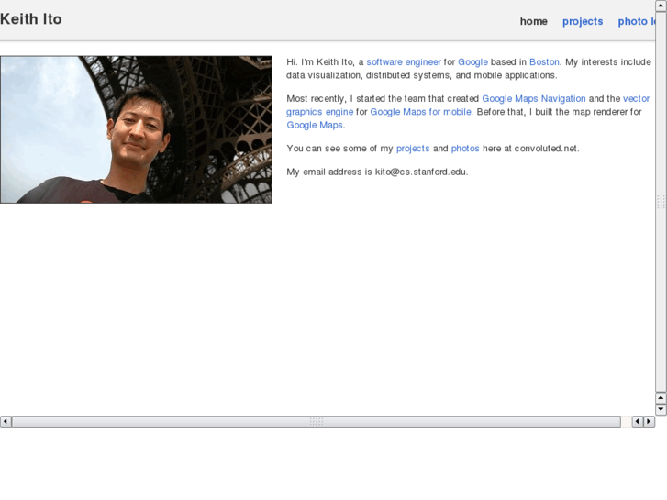This screenshot has height=500, width=667.
Task: Click the Google Maps link ending the paragraph
Action: [x=314, y=125]
